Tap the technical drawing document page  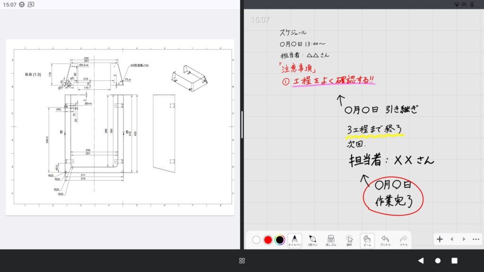[120, 127]
